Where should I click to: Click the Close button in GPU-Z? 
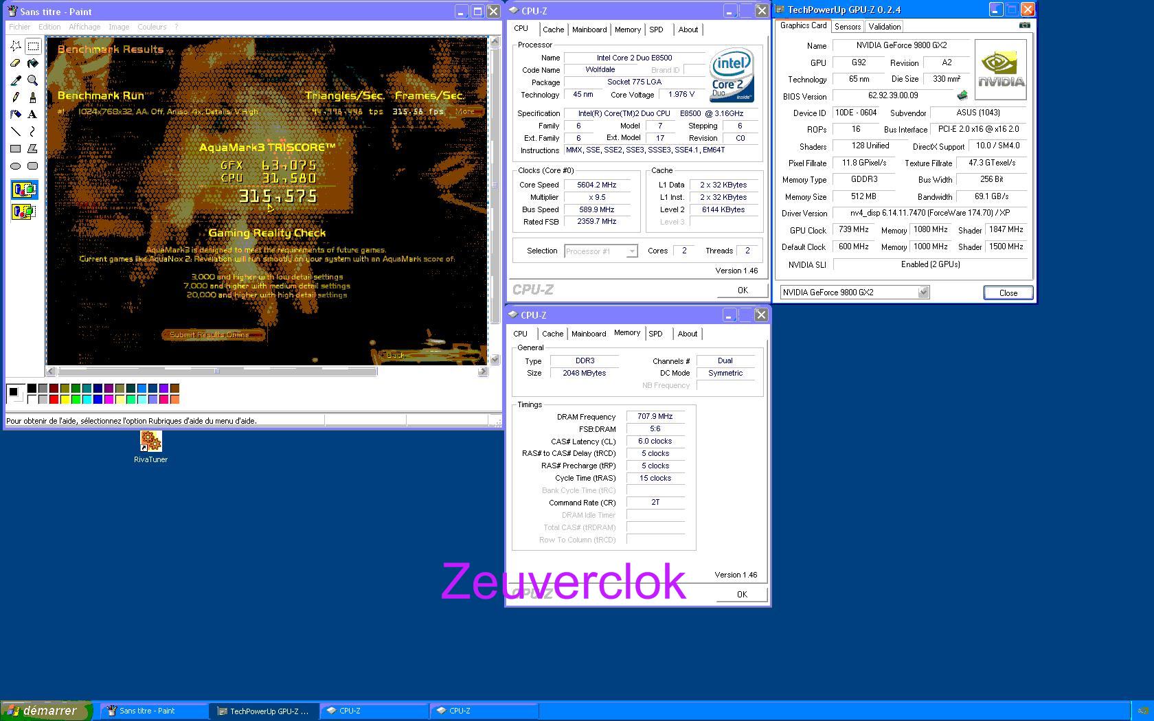pos(1008,293)
